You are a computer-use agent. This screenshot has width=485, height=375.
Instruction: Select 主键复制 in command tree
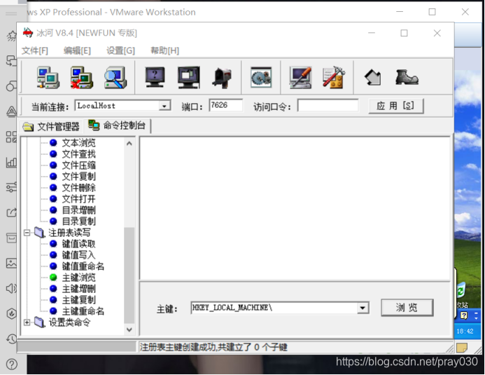click(x=78, y=300)
